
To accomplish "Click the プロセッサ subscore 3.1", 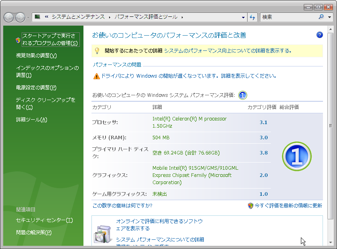I will click(x=264, y=122).
